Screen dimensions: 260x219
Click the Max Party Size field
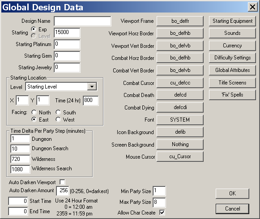(x=159, y=202)
